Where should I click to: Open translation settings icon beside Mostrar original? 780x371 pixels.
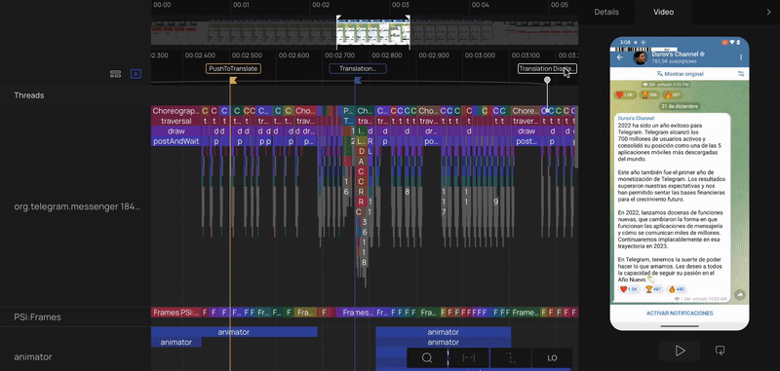[x=741, y=74]
